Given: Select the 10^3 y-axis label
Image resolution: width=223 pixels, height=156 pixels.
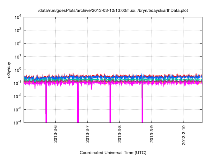Looking at the screenshot, I should 18,30.
